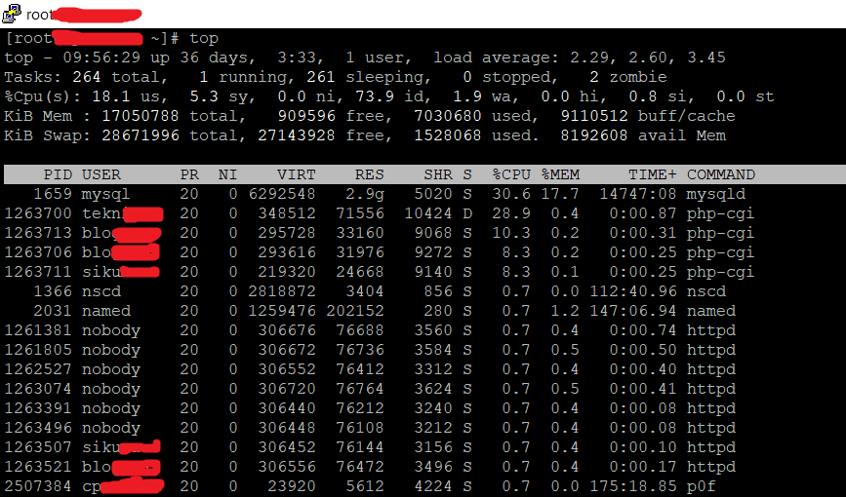Click the USER column header
The image size is (846, 497).
(101, 174)
